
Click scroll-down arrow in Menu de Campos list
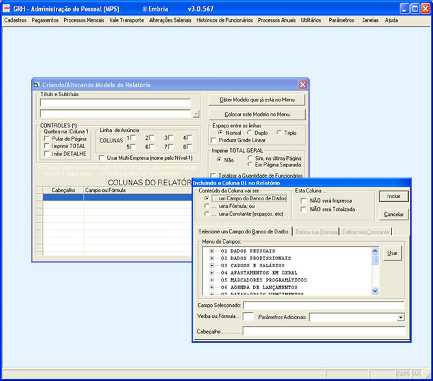tap(375, 291)
